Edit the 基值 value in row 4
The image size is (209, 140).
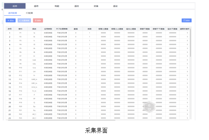pyautogui.click(x=76, y=45)
